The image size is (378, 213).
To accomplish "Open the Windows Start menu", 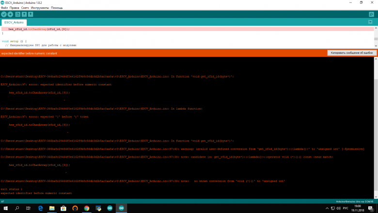I will click(5, 208).
